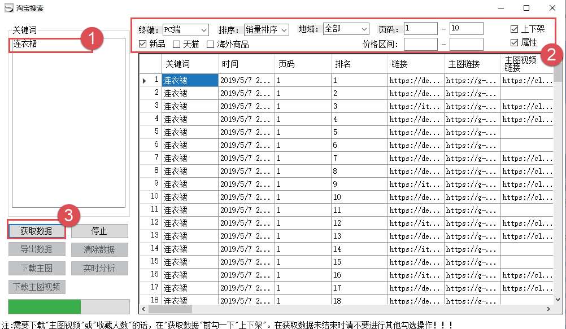Viewport: 566px width, 329px height.
Task: Click the 清除数据 button
Action: [x=99, y=249]
